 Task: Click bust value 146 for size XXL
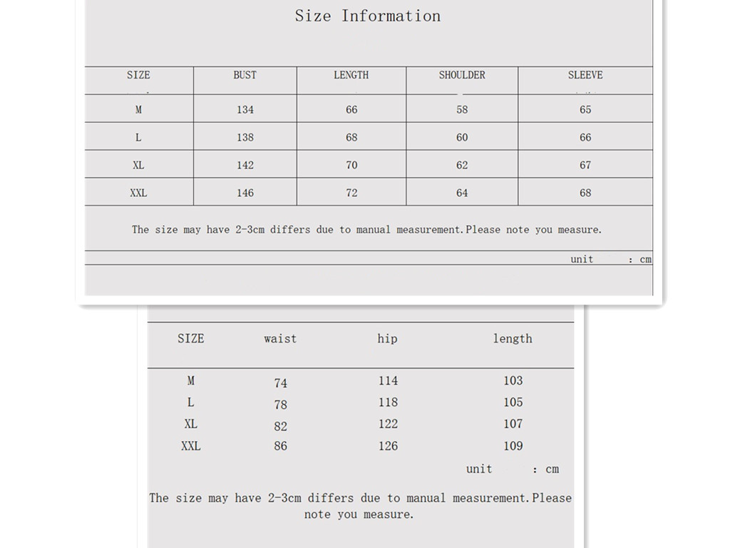(x=245, y=193)
